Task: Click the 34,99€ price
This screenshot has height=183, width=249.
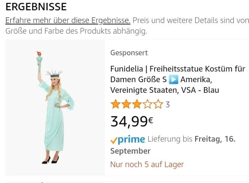Action: click(x=132, y=121)
